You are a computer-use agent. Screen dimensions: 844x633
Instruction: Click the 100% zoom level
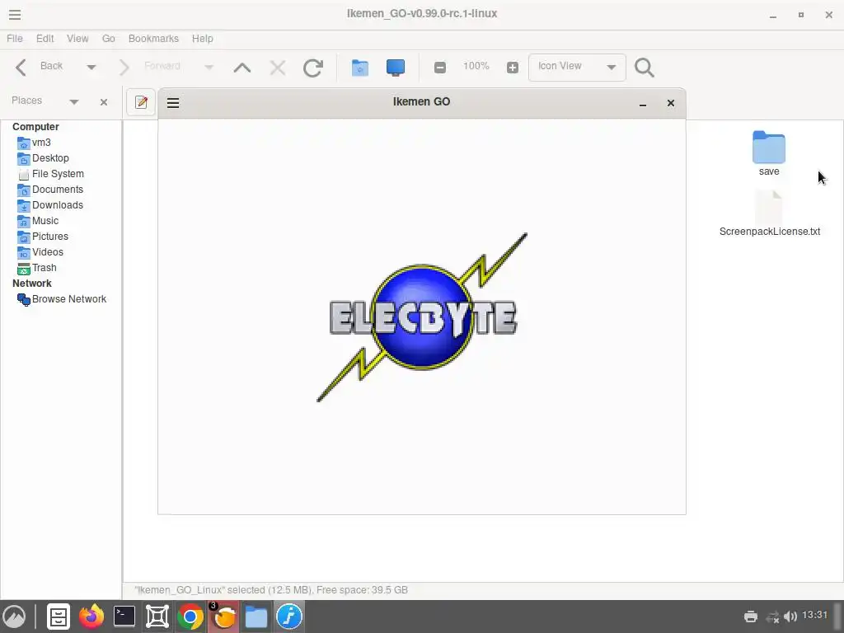point(476,66)
